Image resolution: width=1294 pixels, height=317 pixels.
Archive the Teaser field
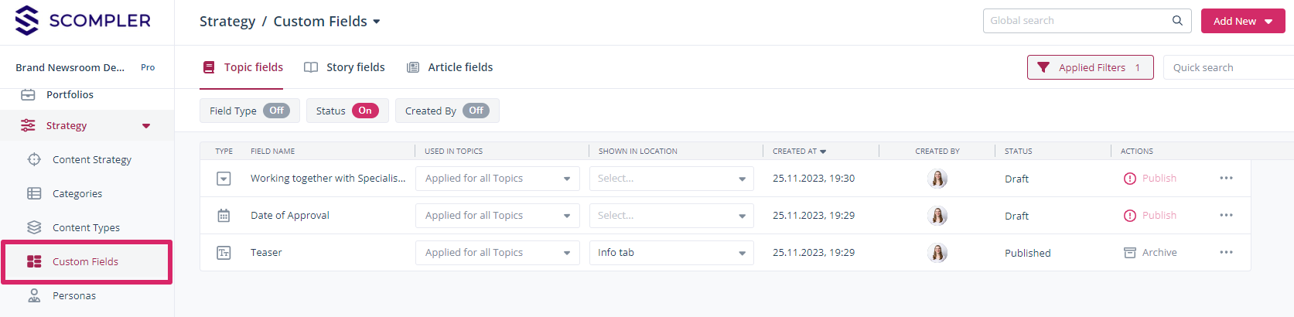[1150, 253]
